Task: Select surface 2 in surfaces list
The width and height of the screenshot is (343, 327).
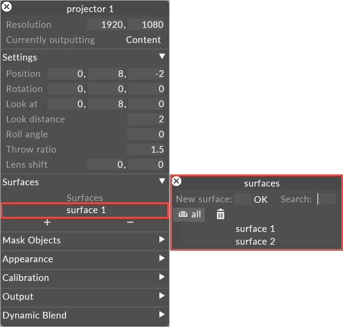Action: tap(255, 242)
